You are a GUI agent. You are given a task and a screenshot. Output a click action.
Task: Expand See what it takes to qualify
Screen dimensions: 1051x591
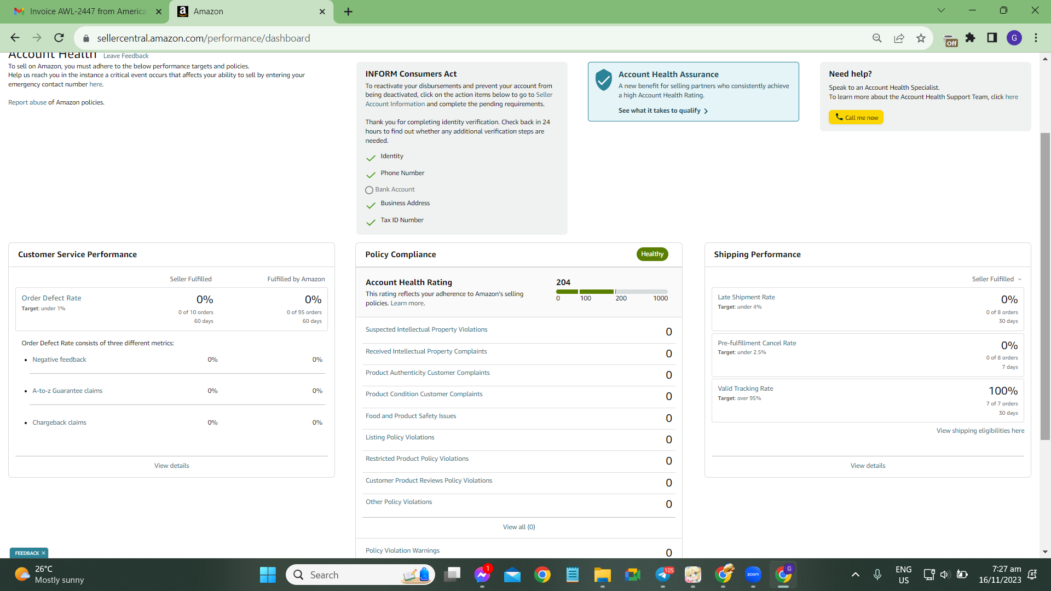pyautogui.click(x=663, y=111)
